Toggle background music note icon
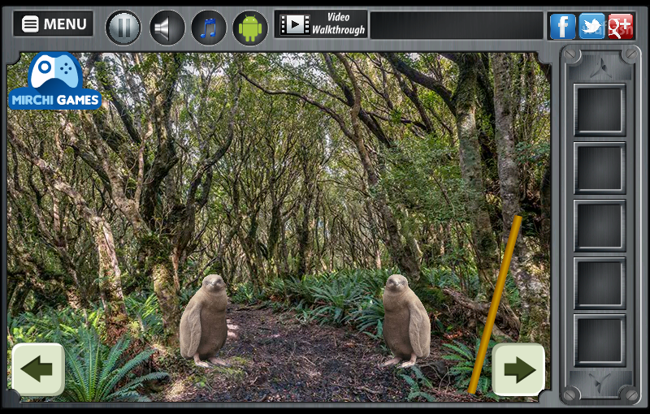The image size is (650, 414). (x=209, y=28)
